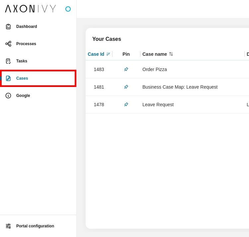Open the Order Pizza case
This screenshot has height=237, width=249.
[154, 69]
